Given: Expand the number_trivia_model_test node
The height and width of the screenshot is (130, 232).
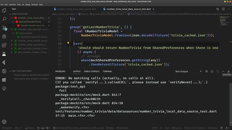Looking at the screenshot, I should coord(12,41).
